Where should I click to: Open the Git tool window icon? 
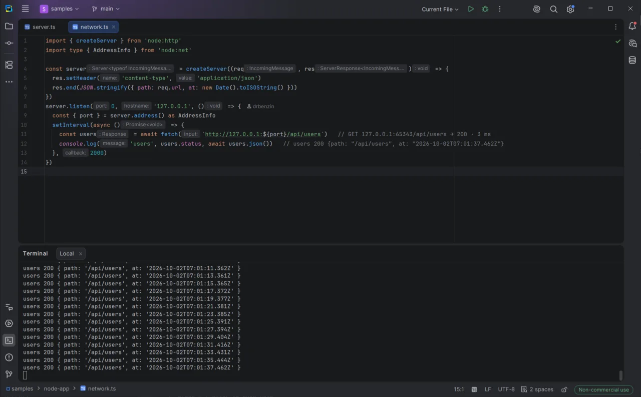pyautogui.click(x=9, y=374)
